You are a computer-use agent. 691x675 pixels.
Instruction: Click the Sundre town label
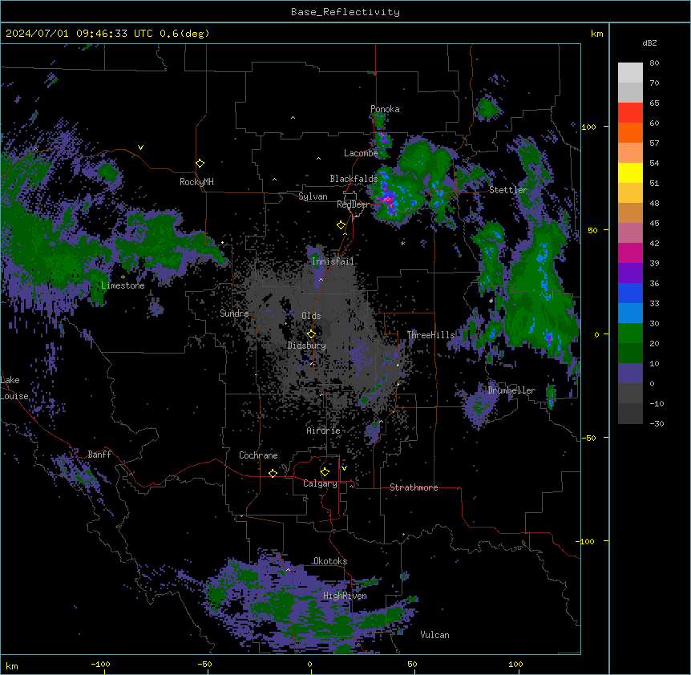(x=234, y=313)
